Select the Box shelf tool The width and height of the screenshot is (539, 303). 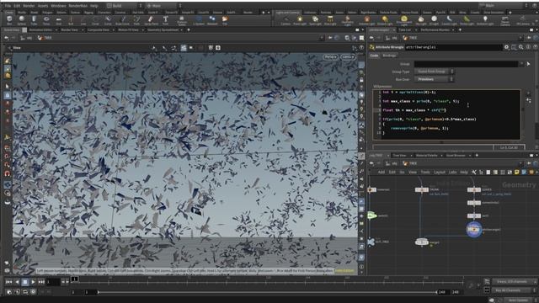click(9, 20)
